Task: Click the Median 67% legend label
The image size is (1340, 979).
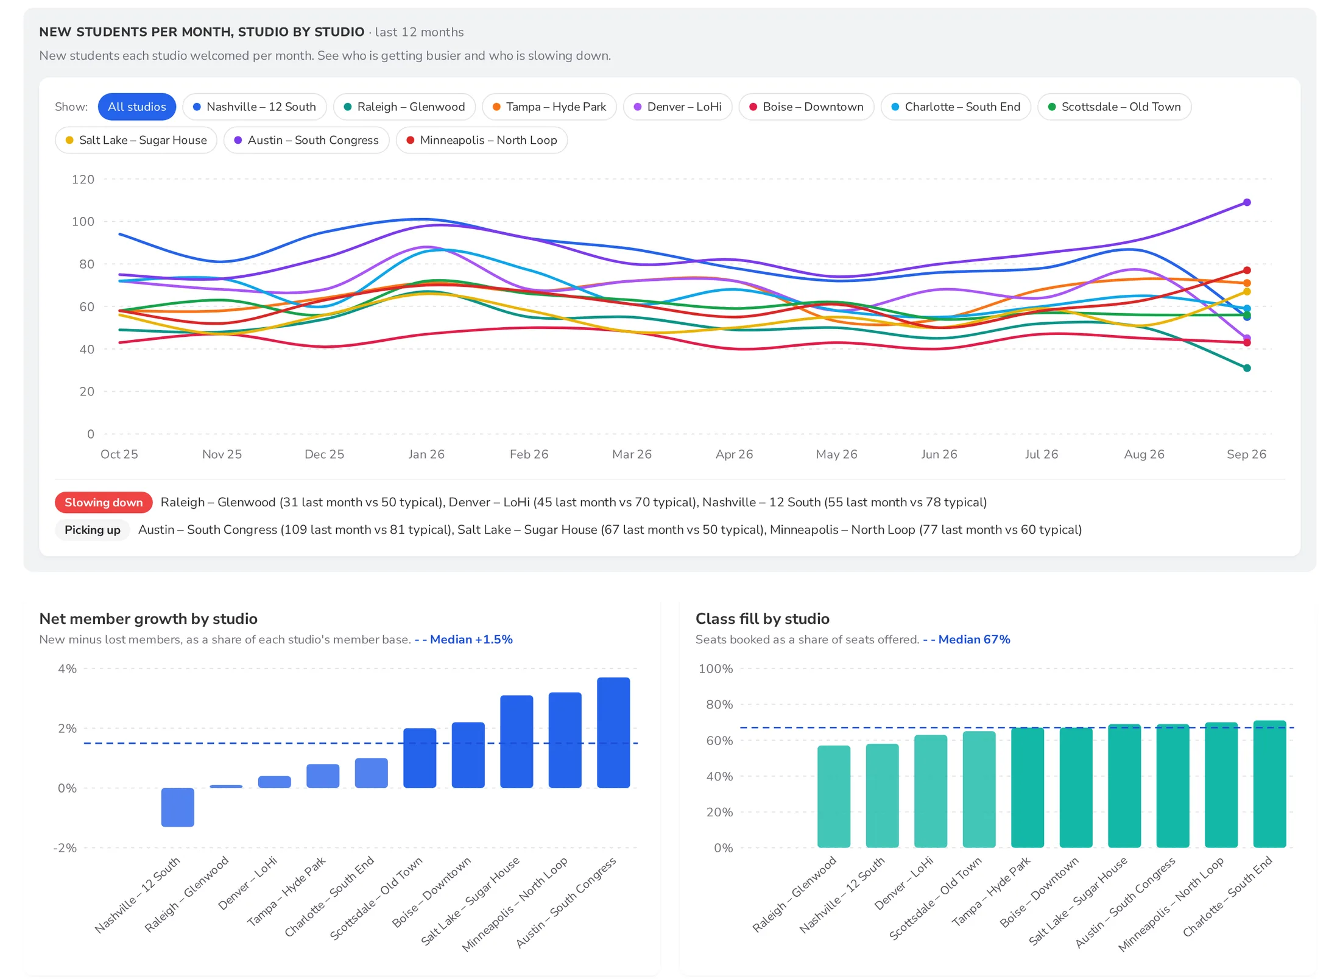Action: 967,639
